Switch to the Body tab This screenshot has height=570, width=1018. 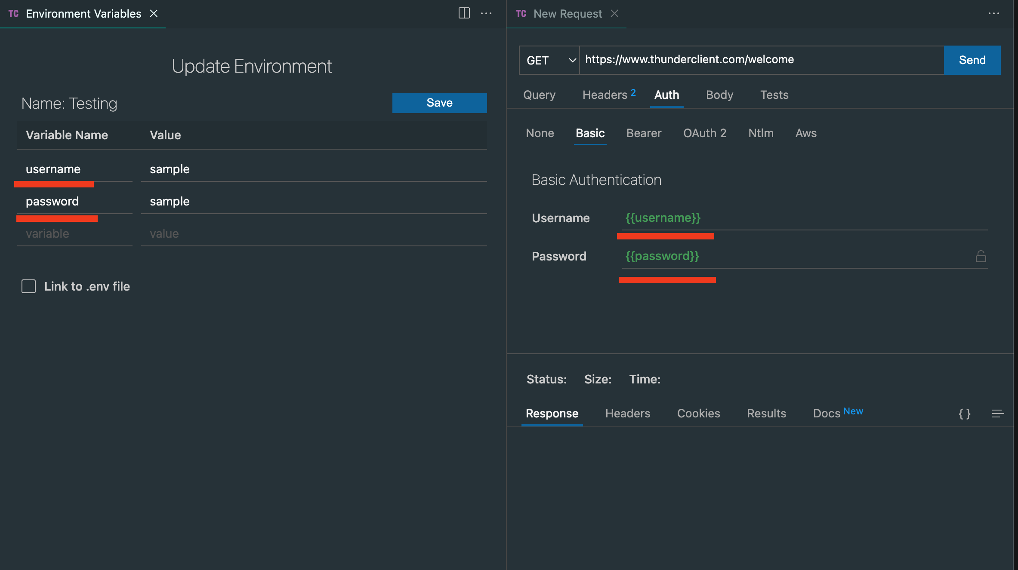(x=719, y=95)
